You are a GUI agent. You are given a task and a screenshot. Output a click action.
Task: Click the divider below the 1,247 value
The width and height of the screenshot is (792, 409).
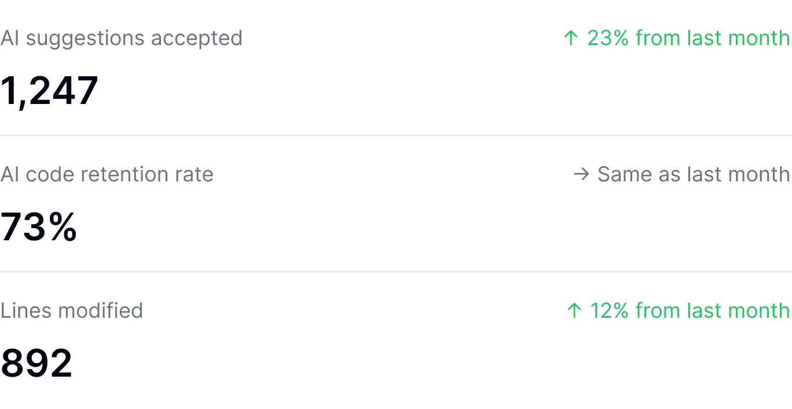(x=396, y=136)
